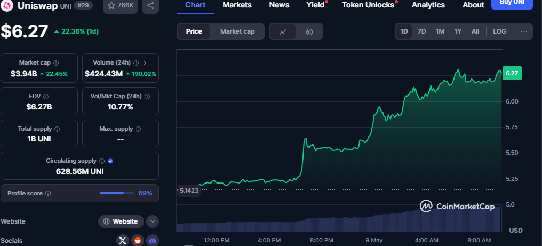Open chart more options ellipsis
The height and width of the screenshot is (246, 542).
pos(524,31)
